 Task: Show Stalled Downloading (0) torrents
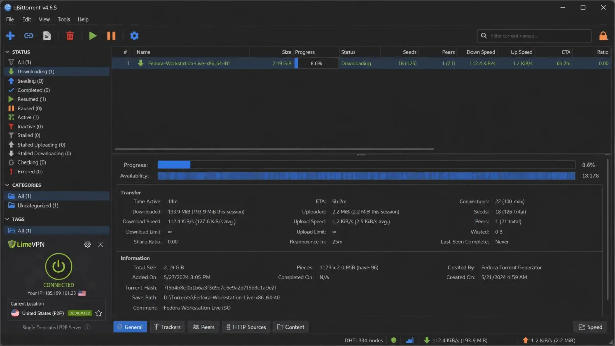click(x=56, y=153)
